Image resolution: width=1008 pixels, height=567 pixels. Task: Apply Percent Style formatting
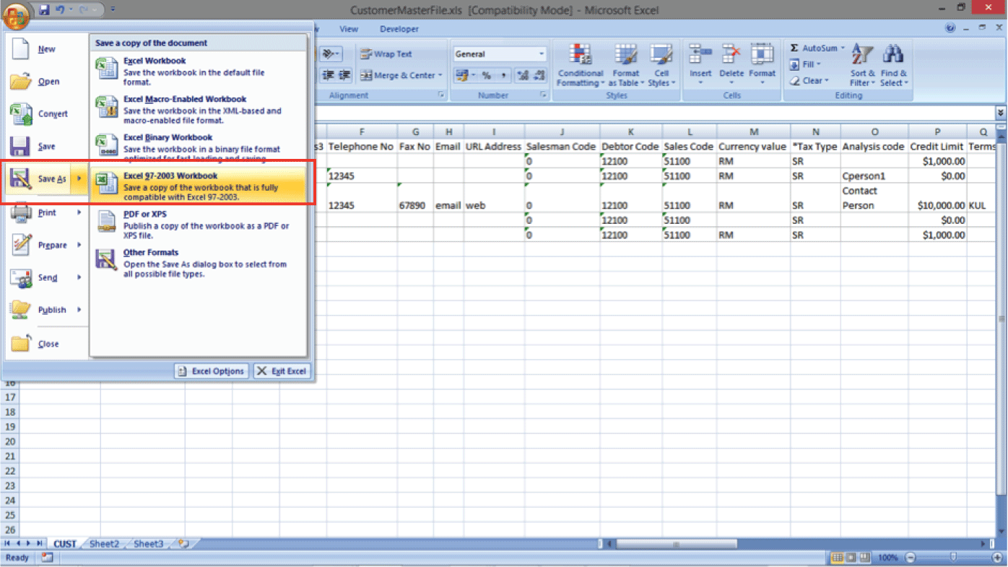click(x=487, y=75)
